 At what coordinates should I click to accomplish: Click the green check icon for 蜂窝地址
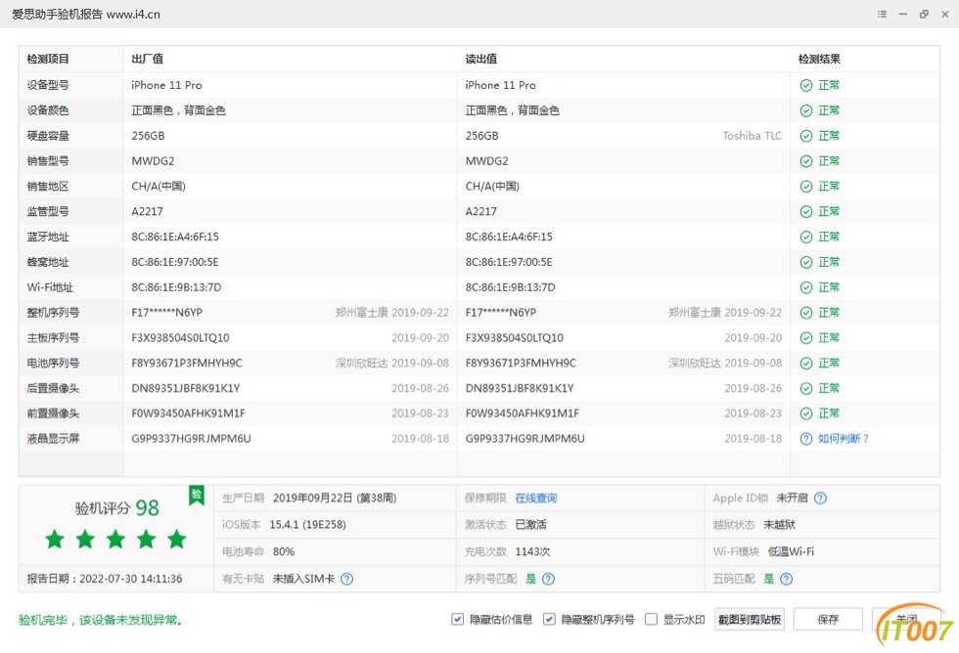point(806,262)
